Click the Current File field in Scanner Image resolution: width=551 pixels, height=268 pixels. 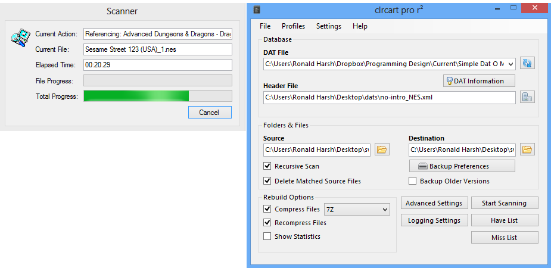158,49
